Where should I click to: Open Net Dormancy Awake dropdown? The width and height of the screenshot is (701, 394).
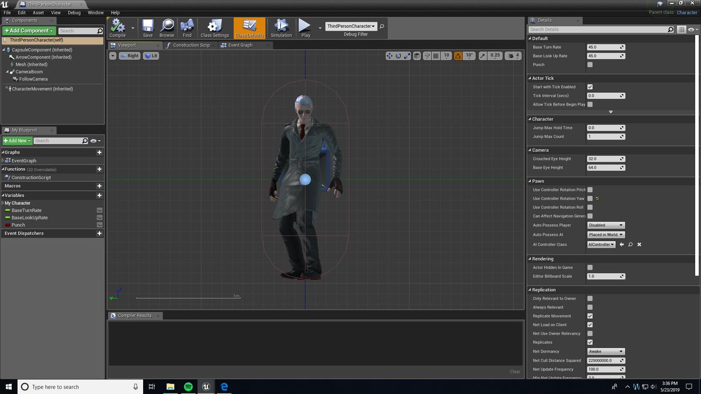point(606,351)
